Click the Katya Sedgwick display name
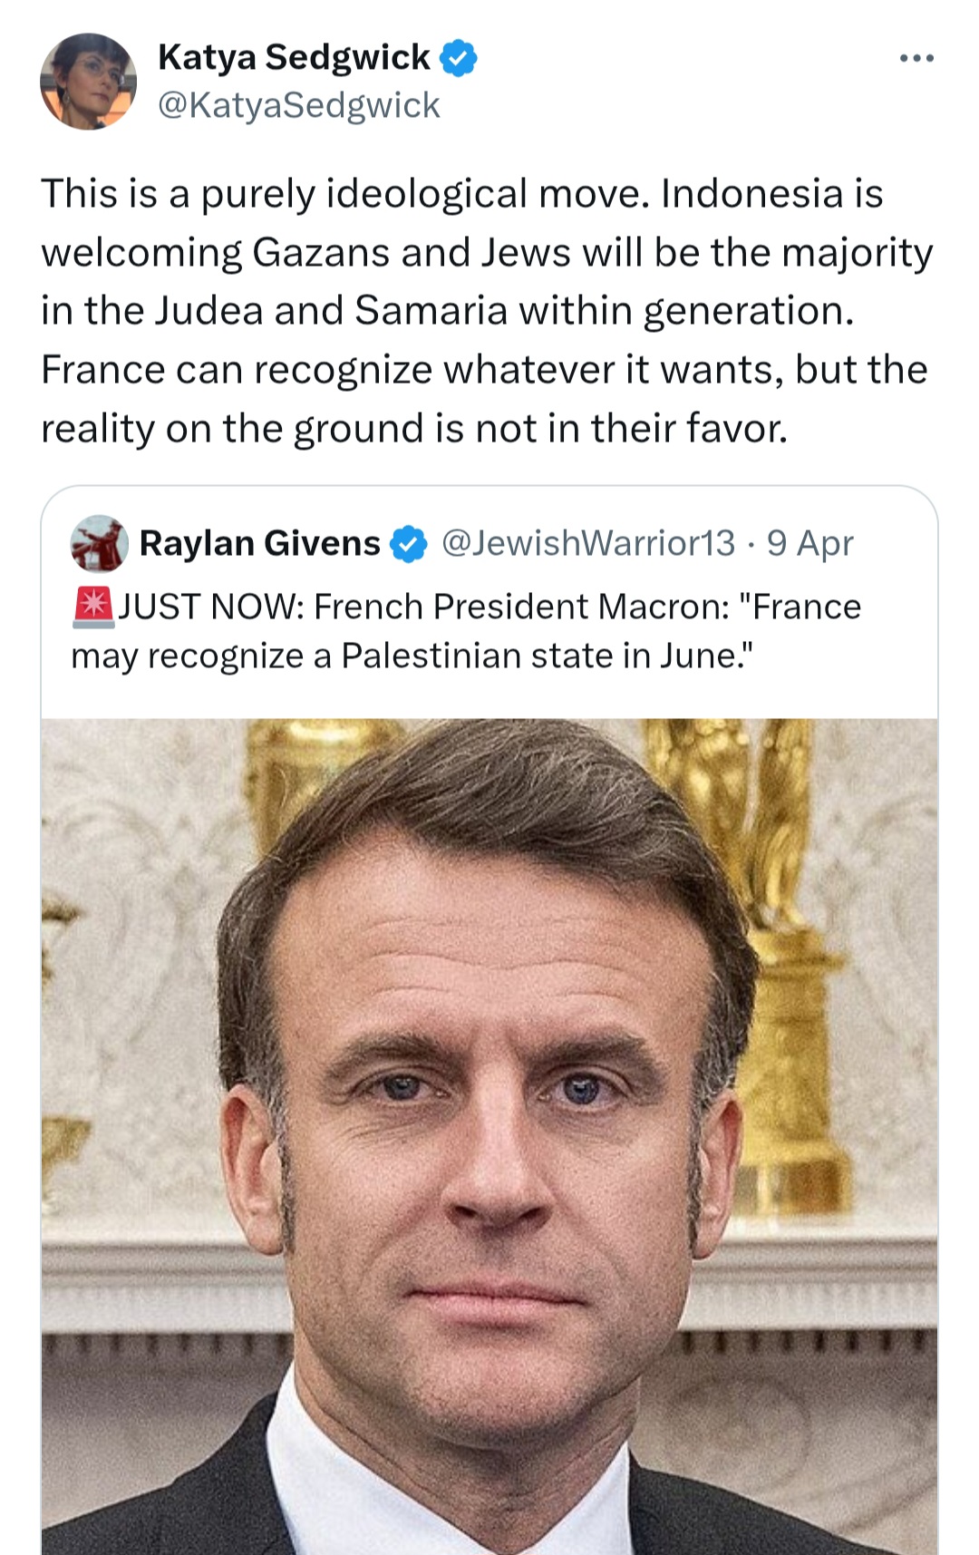 [x=294, y=57]
